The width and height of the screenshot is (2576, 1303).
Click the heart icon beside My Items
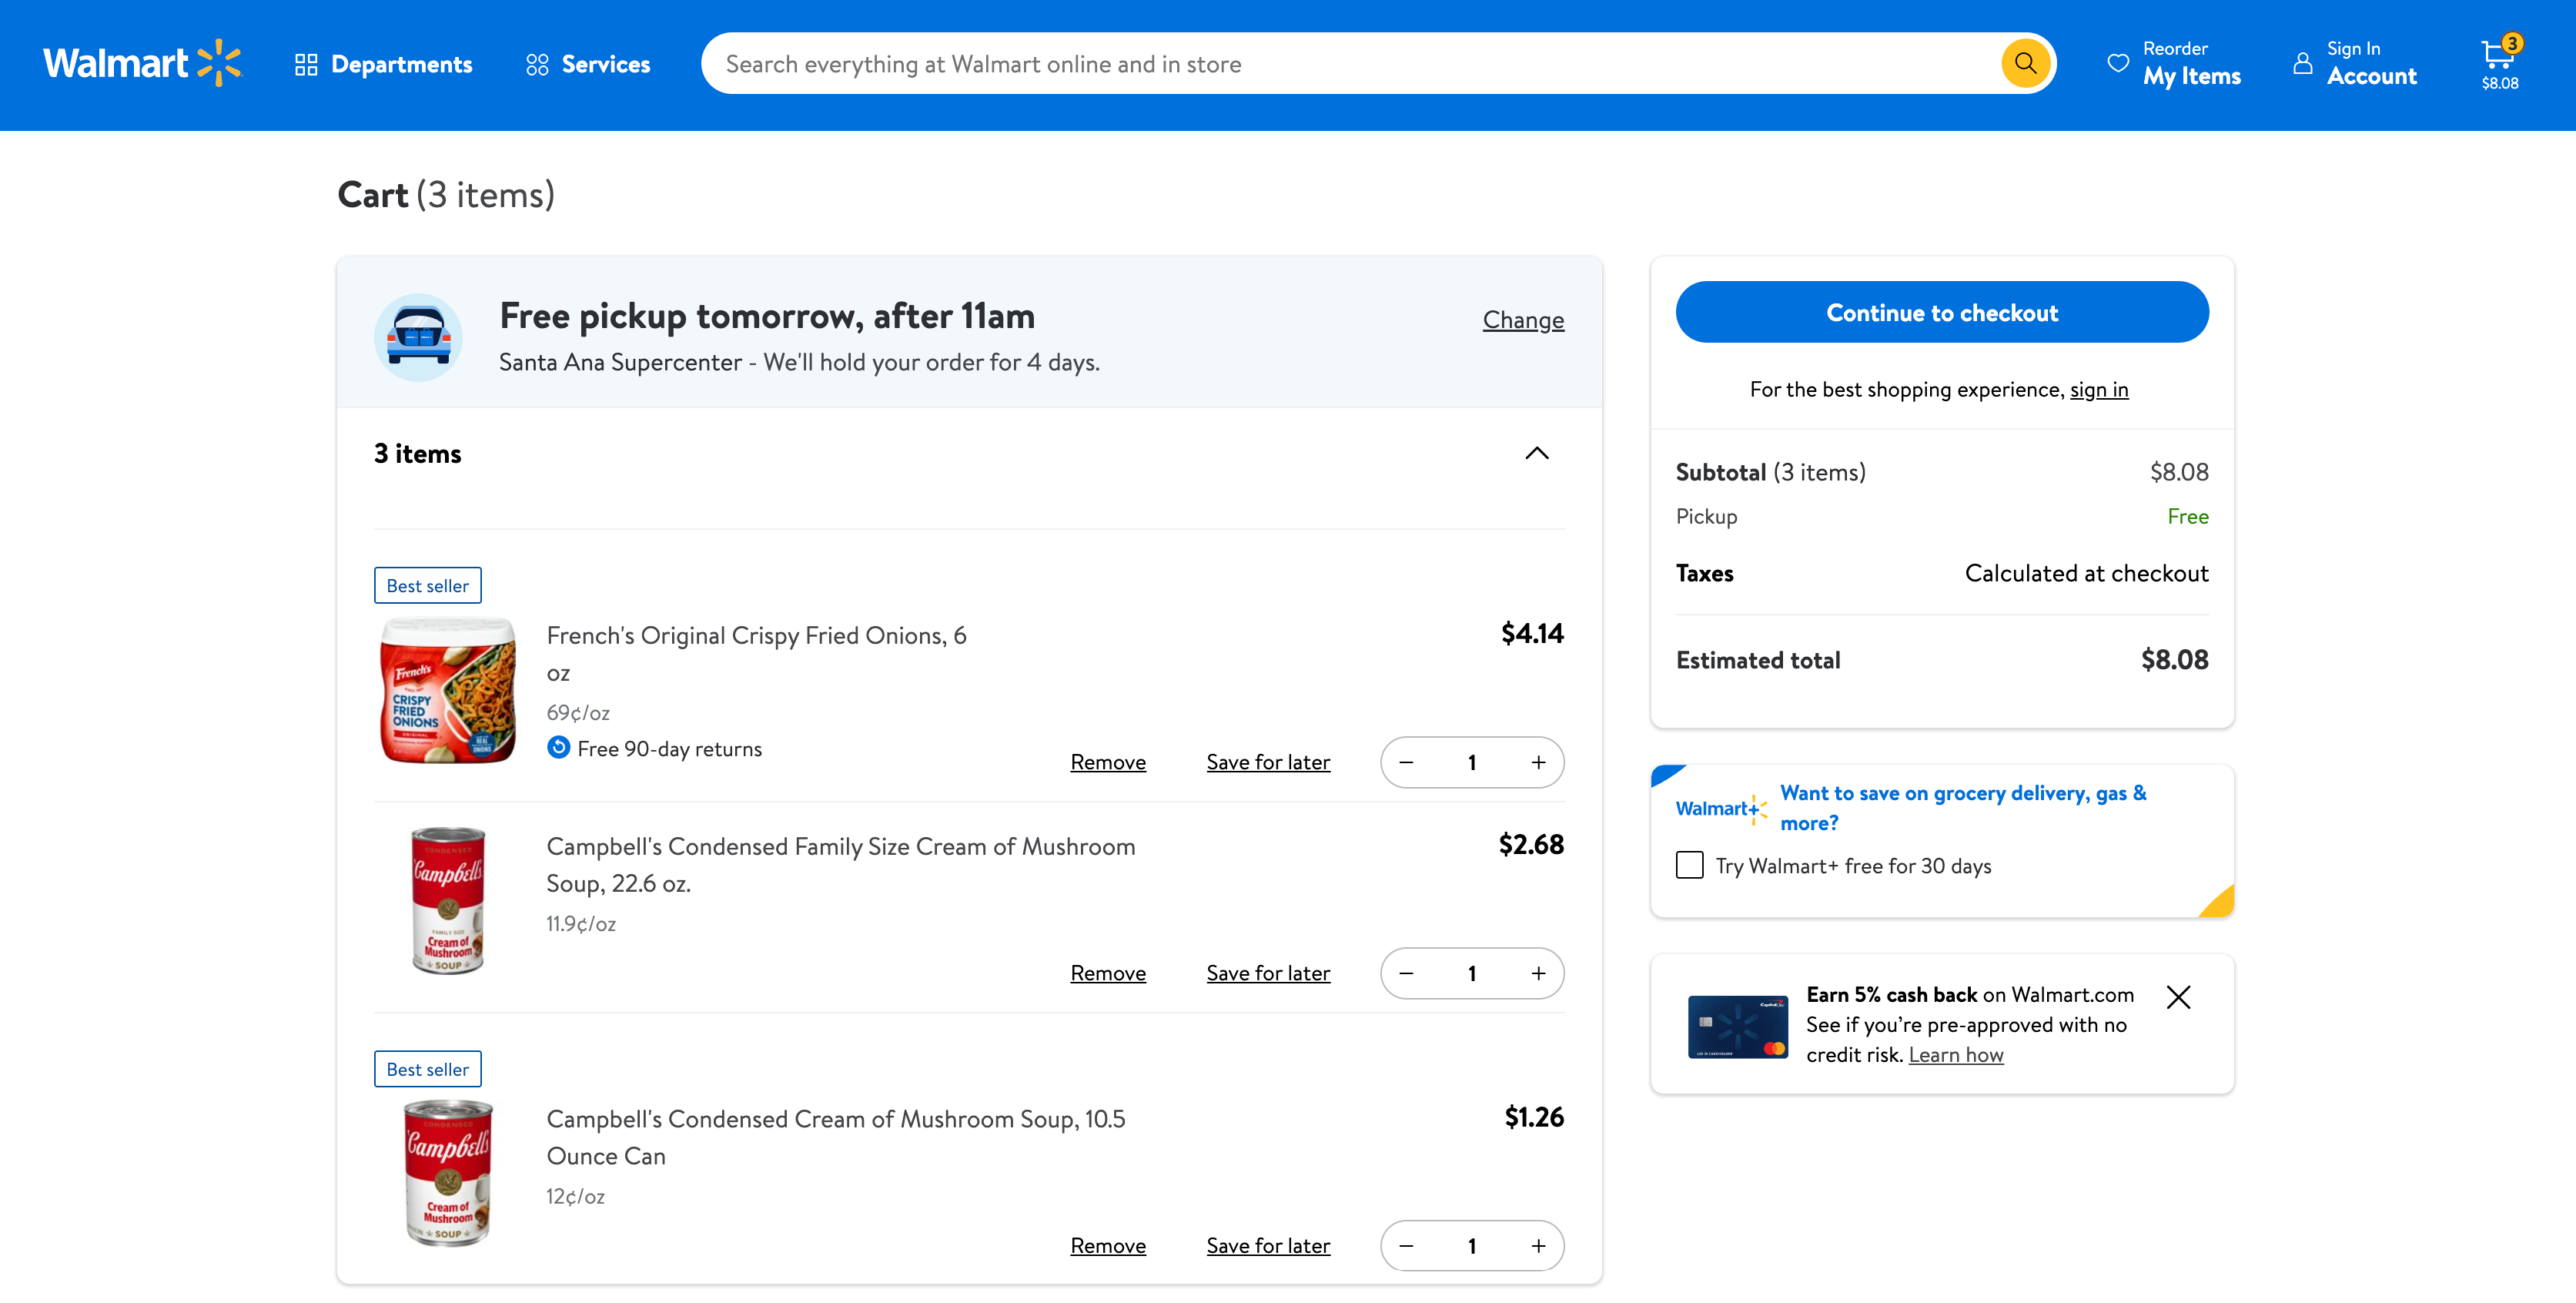(x=2118, y=63)
